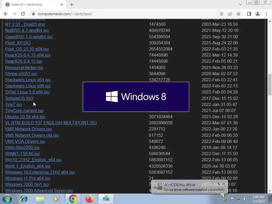Download Pop!_OS 21.10 x64.iso
The height and width of the screenshot is (204, 272).
pyautogui.click(x=27, y=49)
